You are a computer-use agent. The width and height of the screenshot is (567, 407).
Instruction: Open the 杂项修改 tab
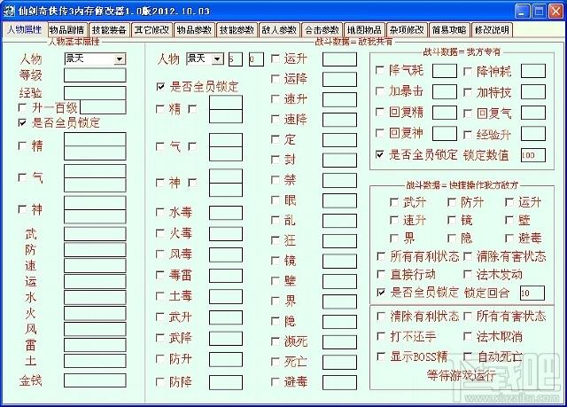pos(407,29)
